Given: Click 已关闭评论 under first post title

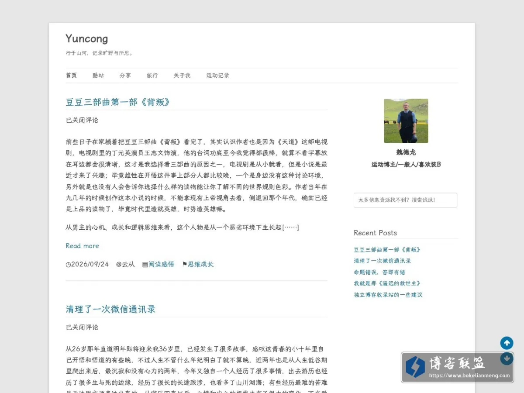Looking at the screenshot, I should click(x=82, y=120).
